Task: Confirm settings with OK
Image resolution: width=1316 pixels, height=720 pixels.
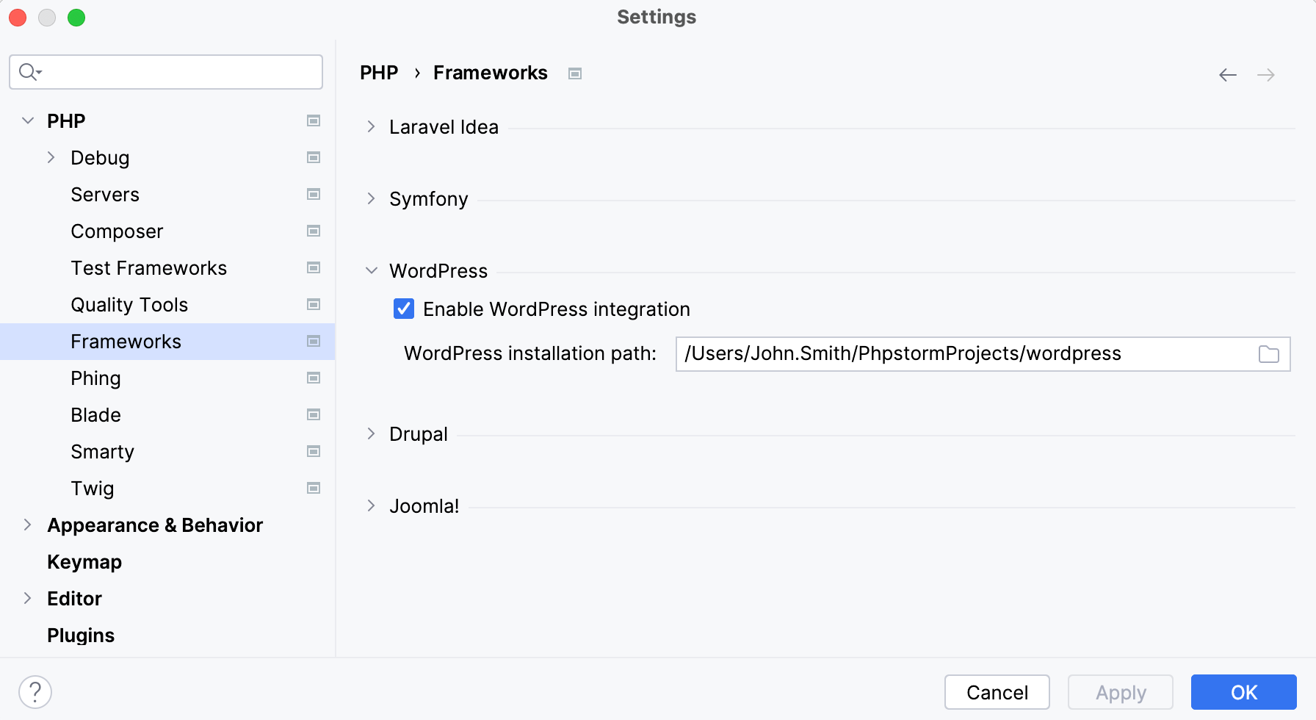Action: tap(1243, 691)
